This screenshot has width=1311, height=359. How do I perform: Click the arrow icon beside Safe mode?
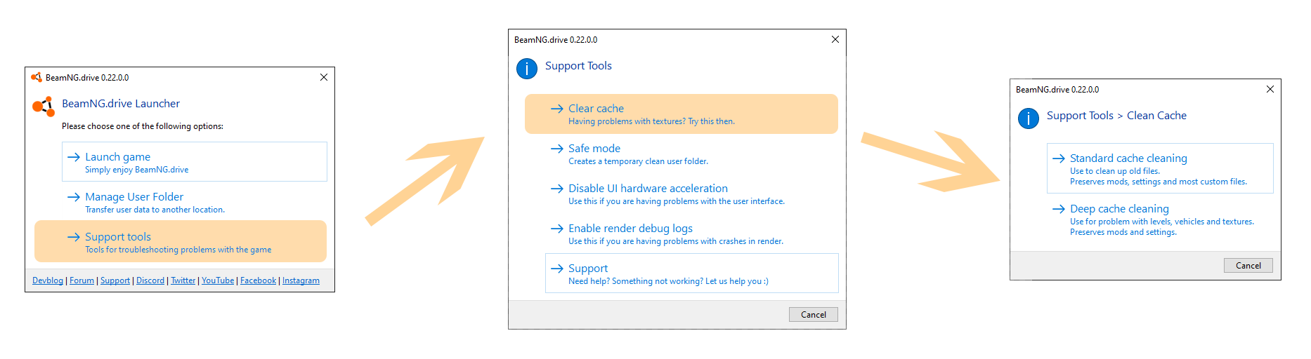[x=557, y=149]
